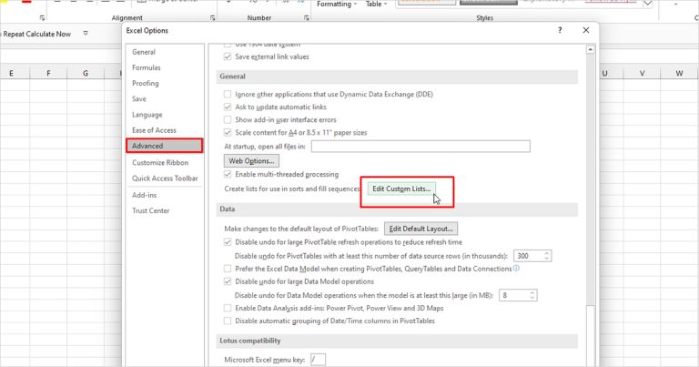Image resolution: width=699 pixels, height=367 pixels.
Task: Adjust the 300 rows spinner arrows
Action: click(x=547, y=256)
